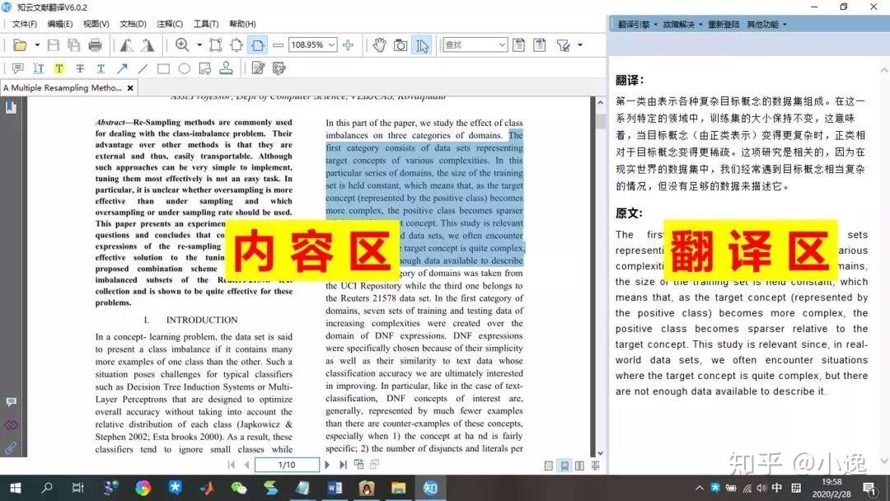
Task: Select the Stamp annotation tool
Action: [227, 70]
